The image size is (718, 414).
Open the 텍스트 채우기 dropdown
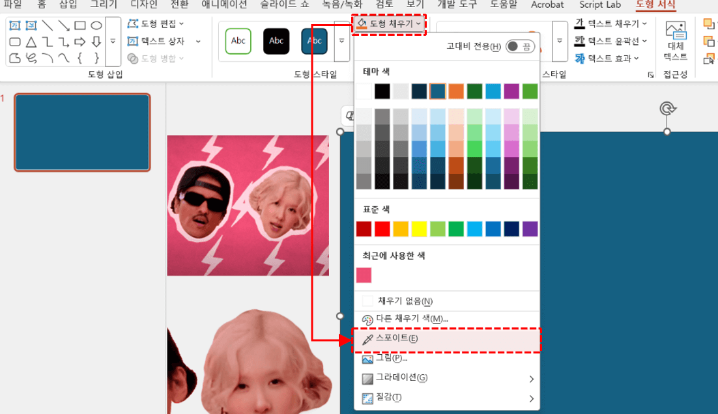pyautogui.click(x=612, y=23)
